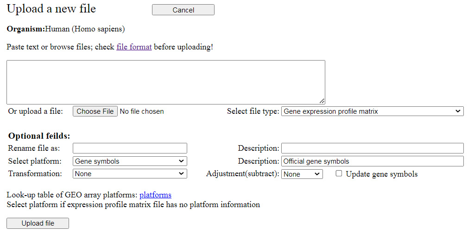This screenshot has height=233, width=468.
Task: Click the Cancel button
Action: 183,10
